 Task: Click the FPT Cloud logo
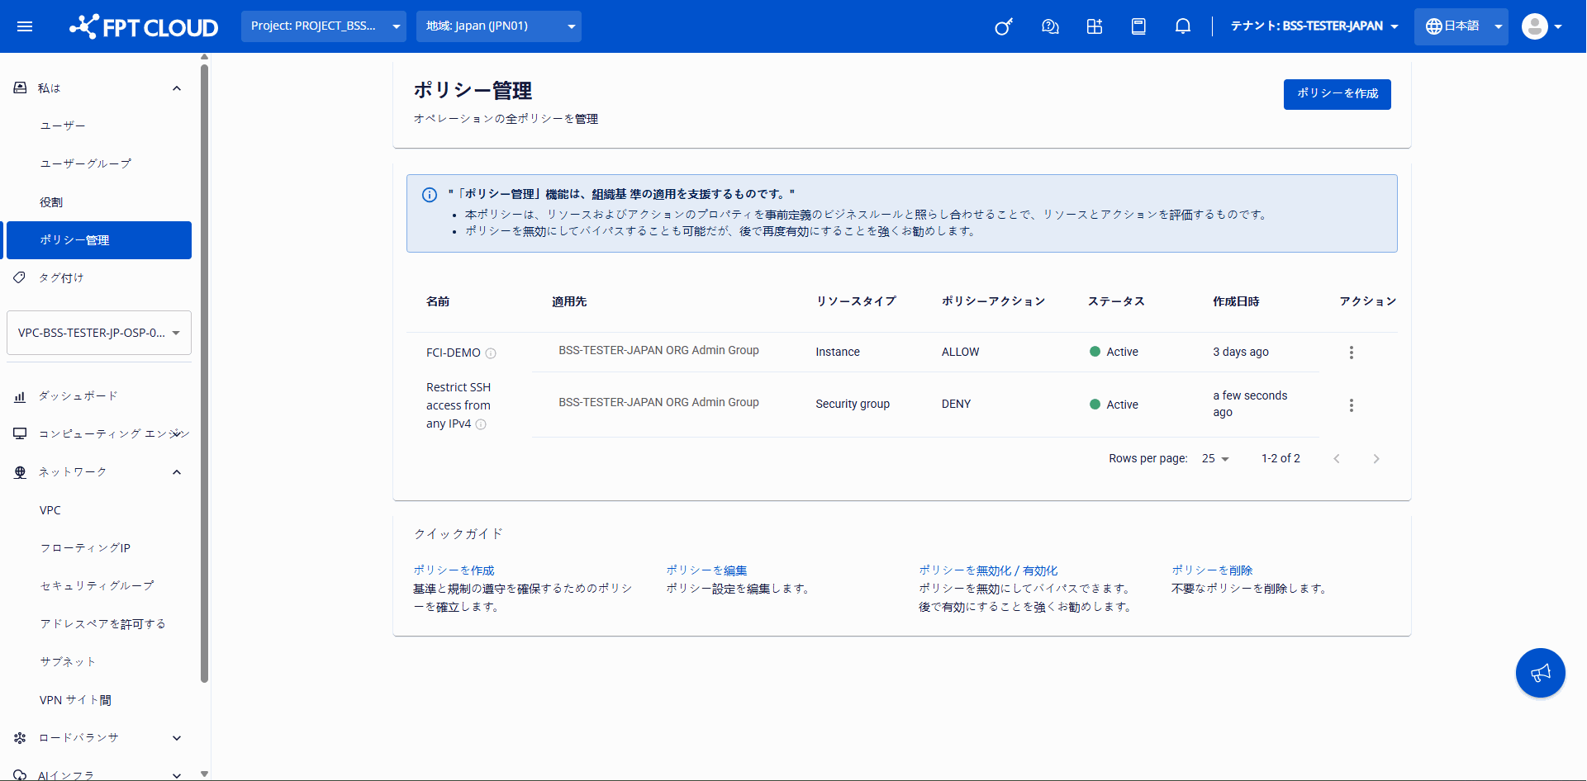(144, 26)
